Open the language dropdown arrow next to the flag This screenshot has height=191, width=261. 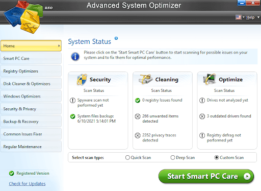tap(243, 17)
